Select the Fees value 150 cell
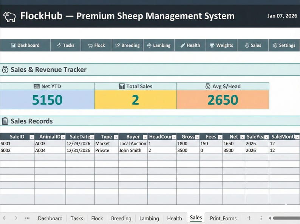Viewport: 300px width, 224px height. [x=211, y=144]
